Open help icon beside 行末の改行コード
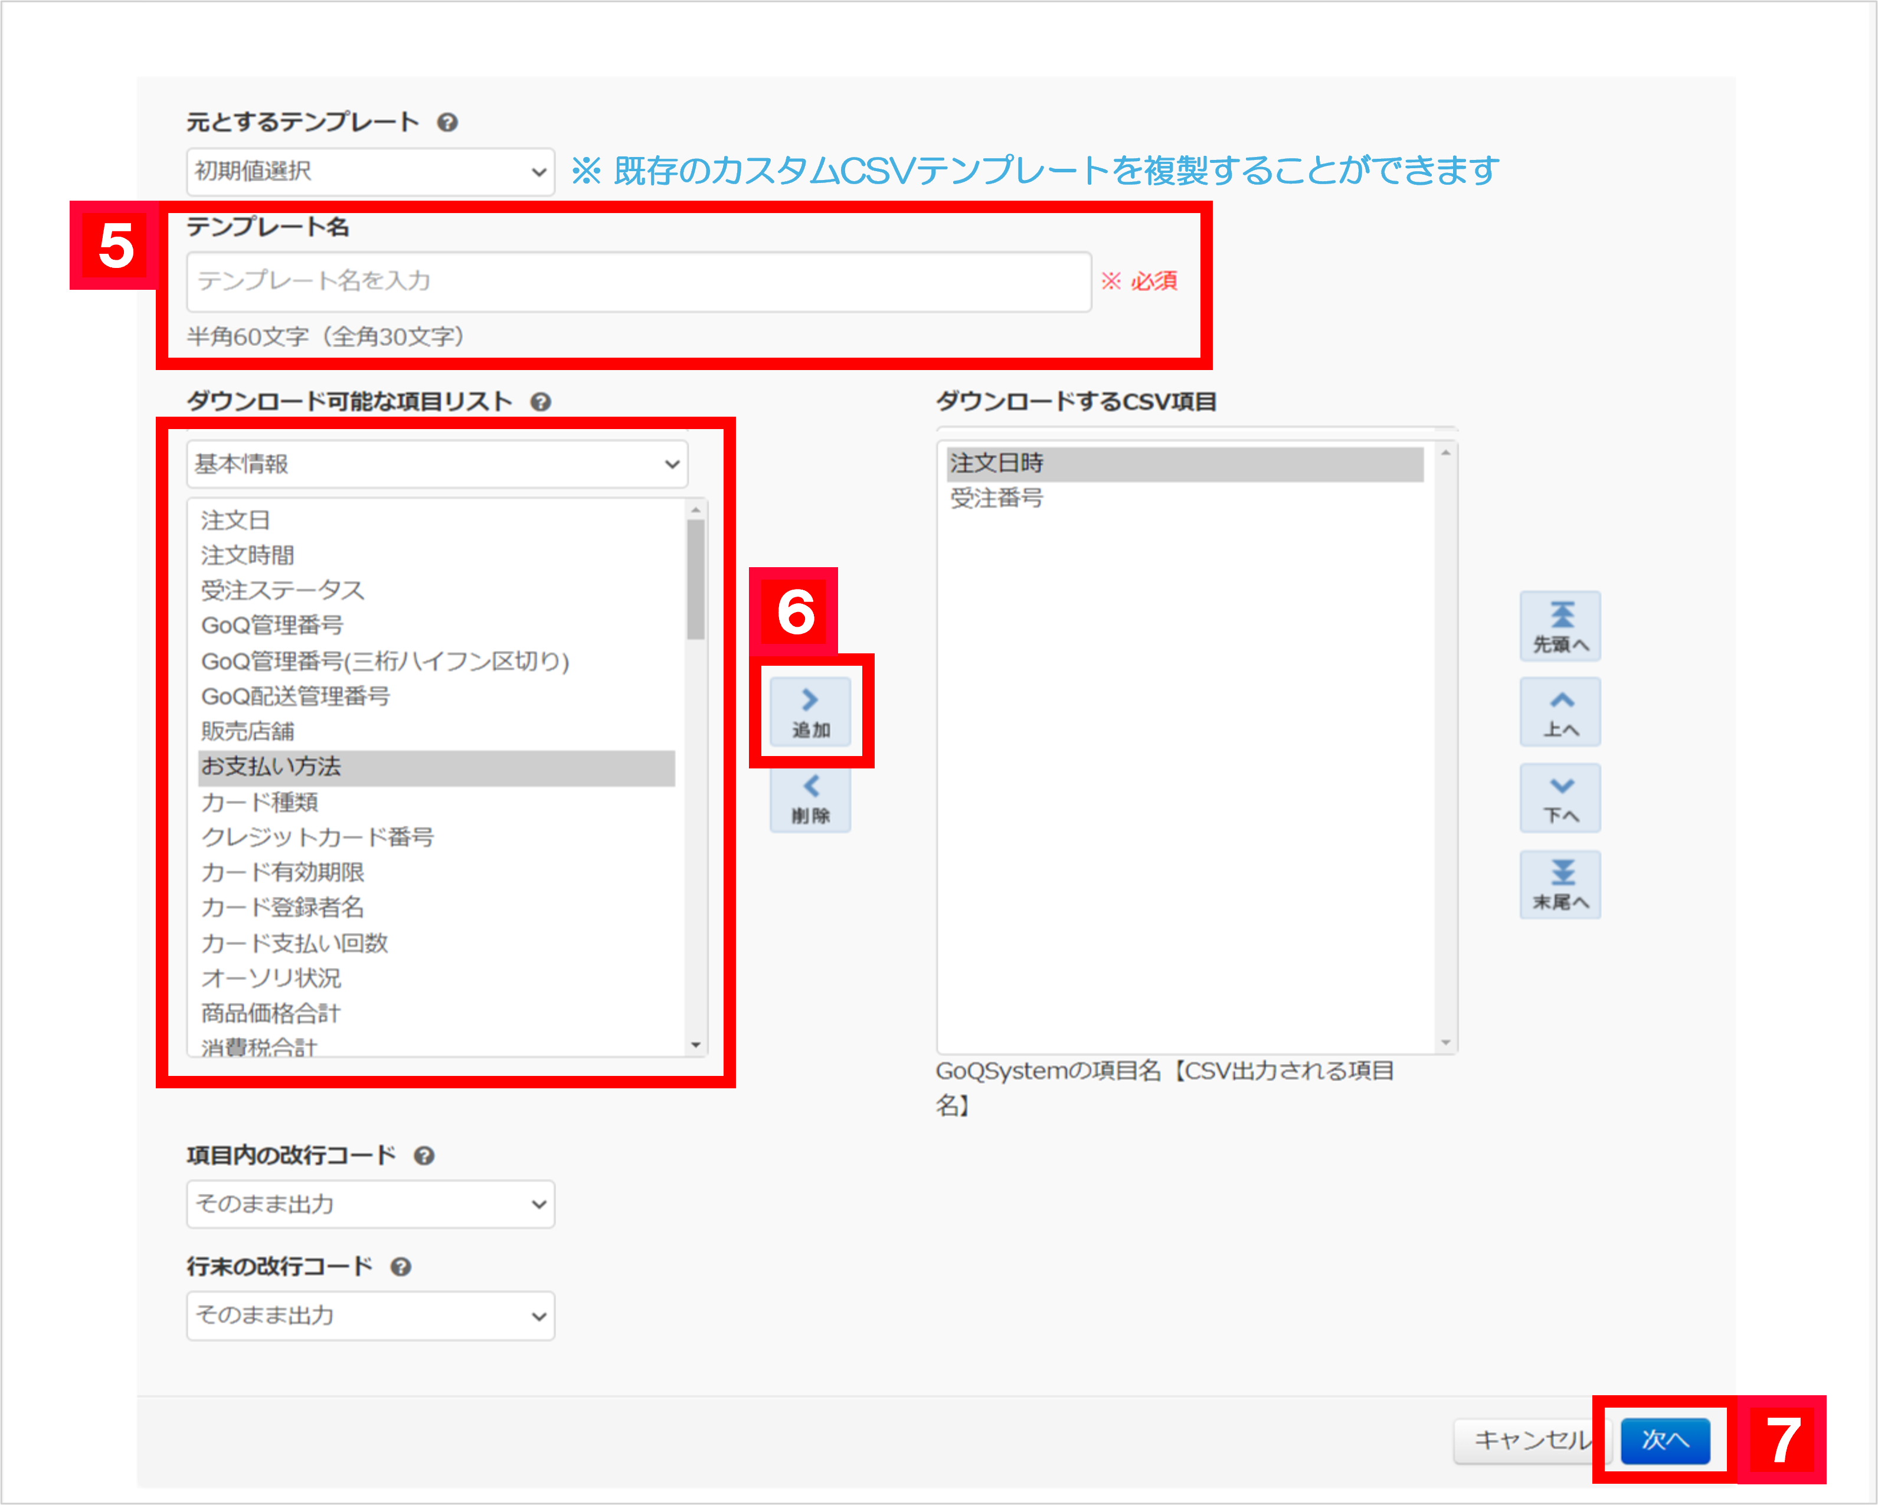The image size is (1878, 1505). 401,1267
